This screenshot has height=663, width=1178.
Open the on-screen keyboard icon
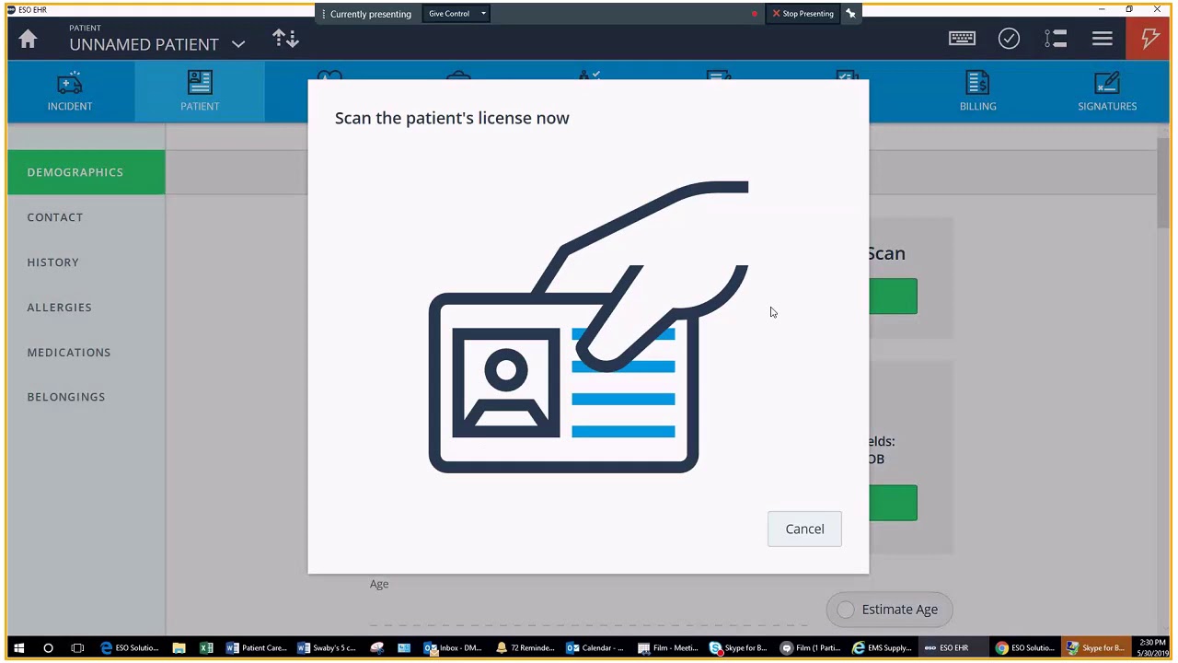962,39
